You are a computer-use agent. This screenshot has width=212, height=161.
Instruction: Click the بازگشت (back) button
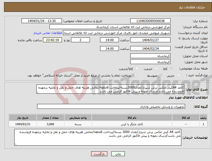click(x=99, y=154)
